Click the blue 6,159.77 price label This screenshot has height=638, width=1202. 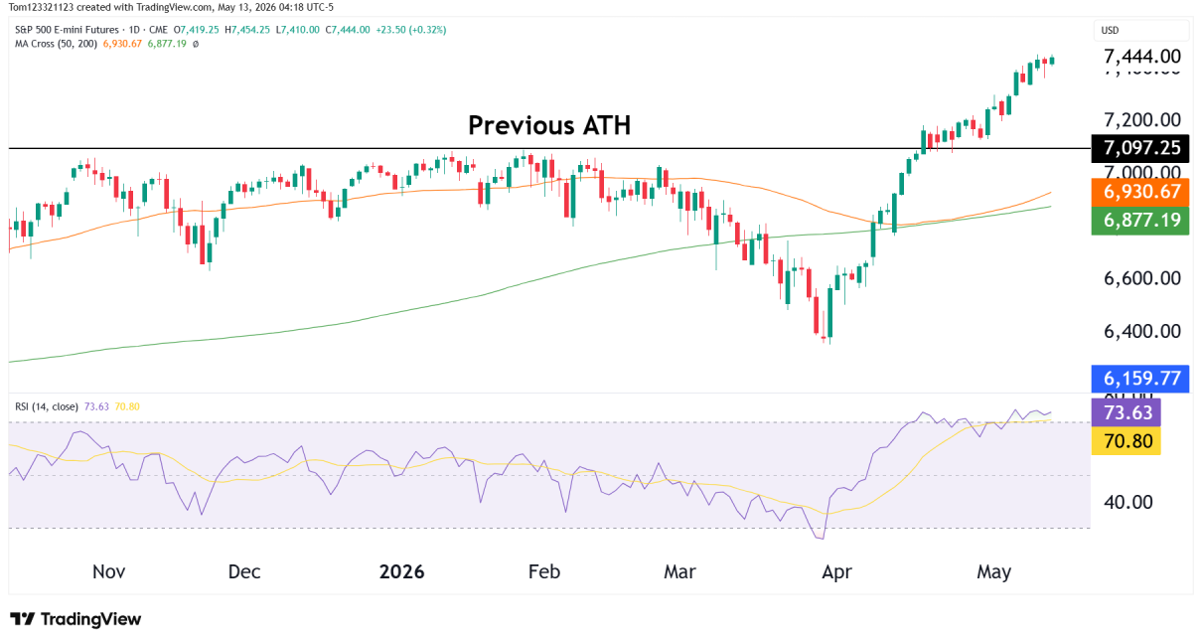(x=1141, y=378)
